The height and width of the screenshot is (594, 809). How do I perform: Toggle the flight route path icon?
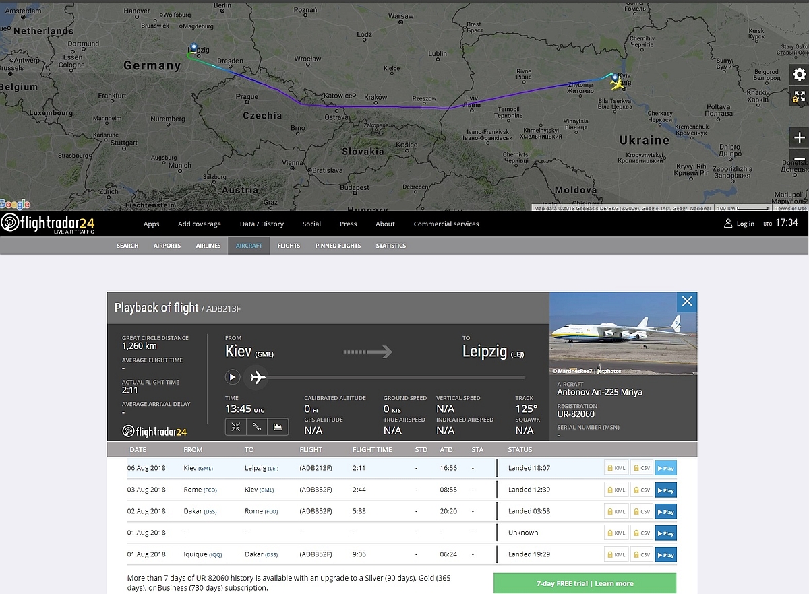[x=257, y=426]
